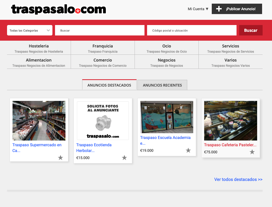Click the €75.000 price text
The width and height of the screenshot is (272, 207).
[211, 152]
